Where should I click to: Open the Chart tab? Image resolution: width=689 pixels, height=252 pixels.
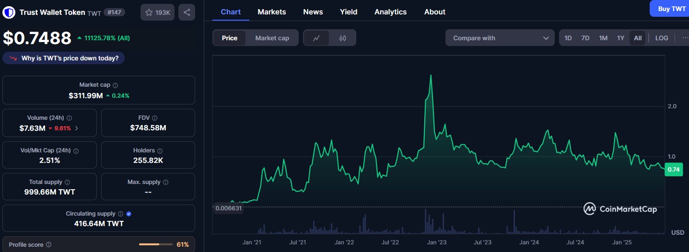231,11
